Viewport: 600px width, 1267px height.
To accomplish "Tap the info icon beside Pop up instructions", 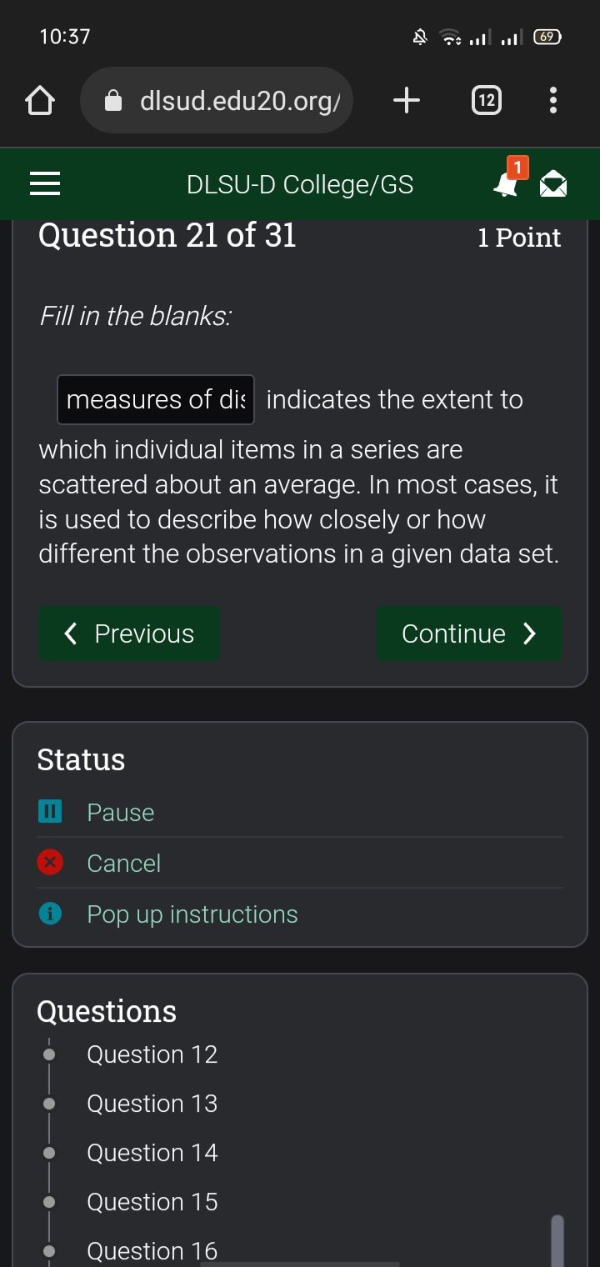I will (49, 914).
